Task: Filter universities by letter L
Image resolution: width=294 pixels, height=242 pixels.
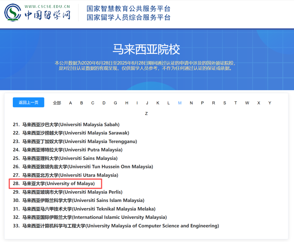Action: 169,103
